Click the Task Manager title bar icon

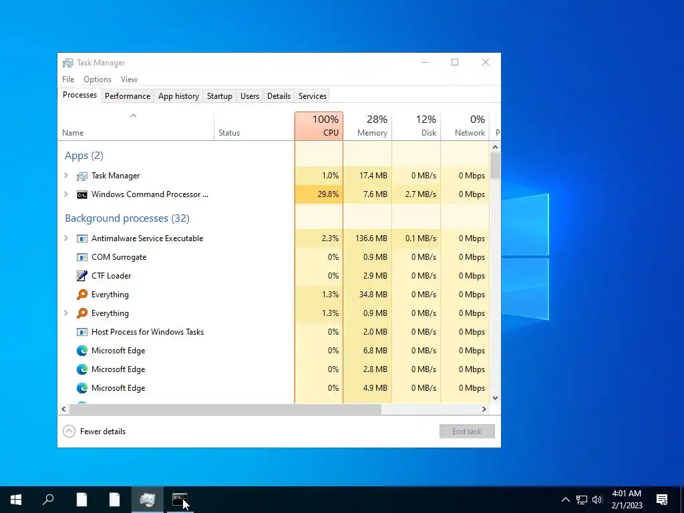[x=68, y=63]
